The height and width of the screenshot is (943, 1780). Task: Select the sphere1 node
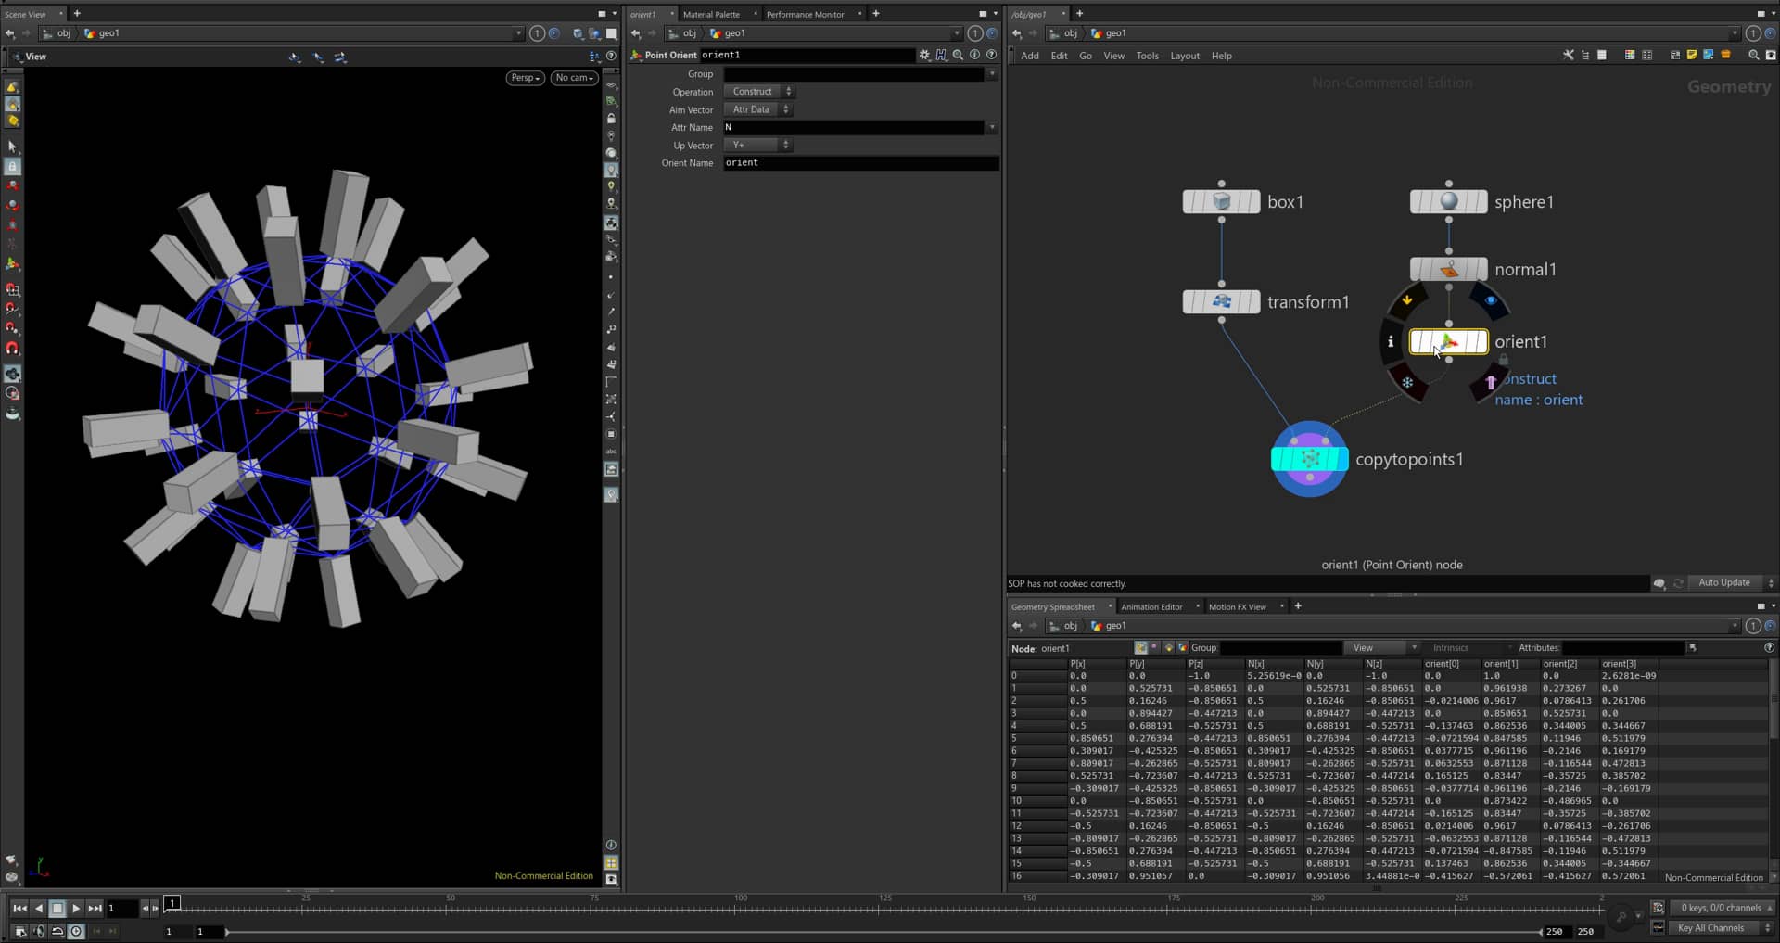point(1448,201)
